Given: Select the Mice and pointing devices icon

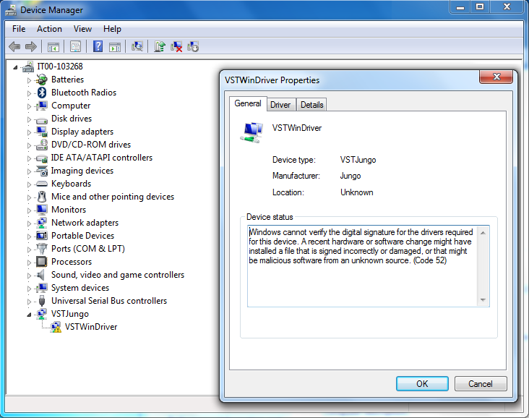Looking at the screenshot, I should click(42, 197).
